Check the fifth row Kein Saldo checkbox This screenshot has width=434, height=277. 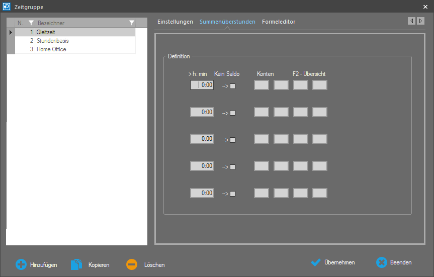(x=232, y=194)
